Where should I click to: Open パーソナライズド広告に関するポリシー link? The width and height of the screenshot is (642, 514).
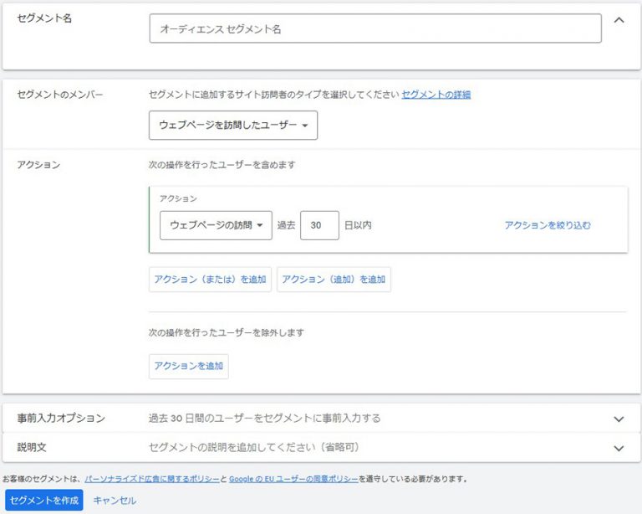point(152,479)
